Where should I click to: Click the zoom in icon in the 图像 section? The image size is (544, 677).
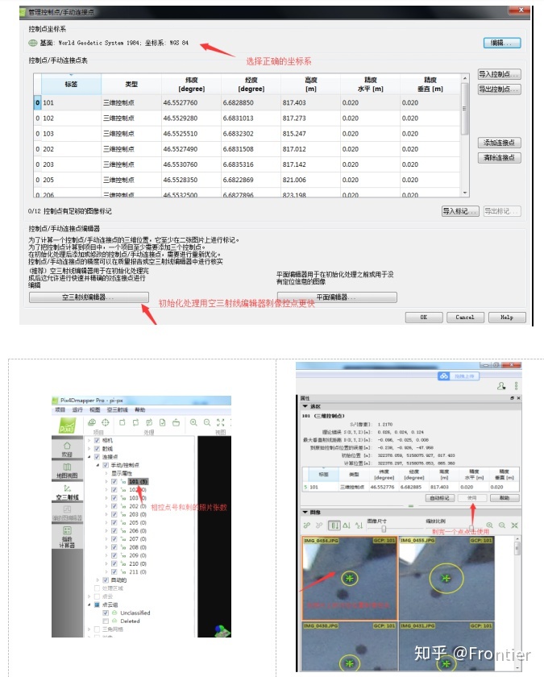[490, 525]
